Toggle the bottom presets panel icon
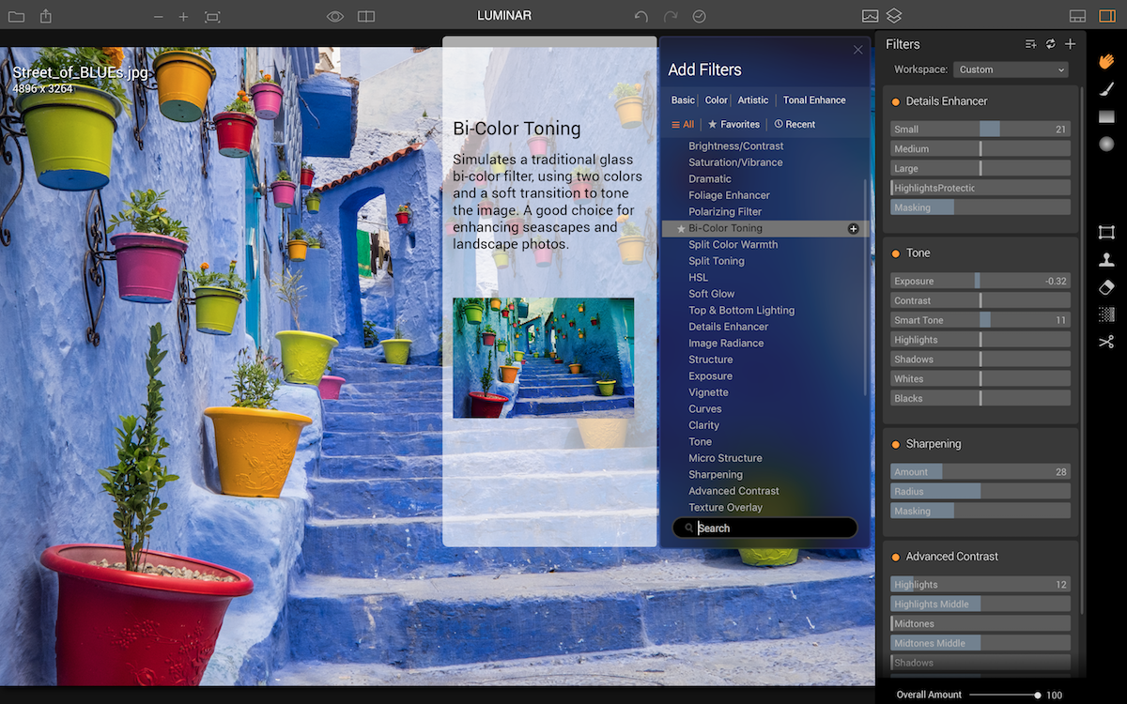This screenshot has width=1127, height=704. tap(1078, 17)
